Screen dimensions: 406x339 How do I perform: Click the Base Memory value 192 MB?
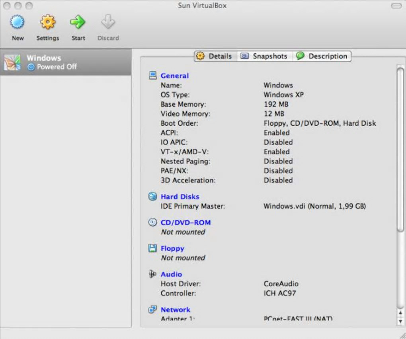pos(276,104)
